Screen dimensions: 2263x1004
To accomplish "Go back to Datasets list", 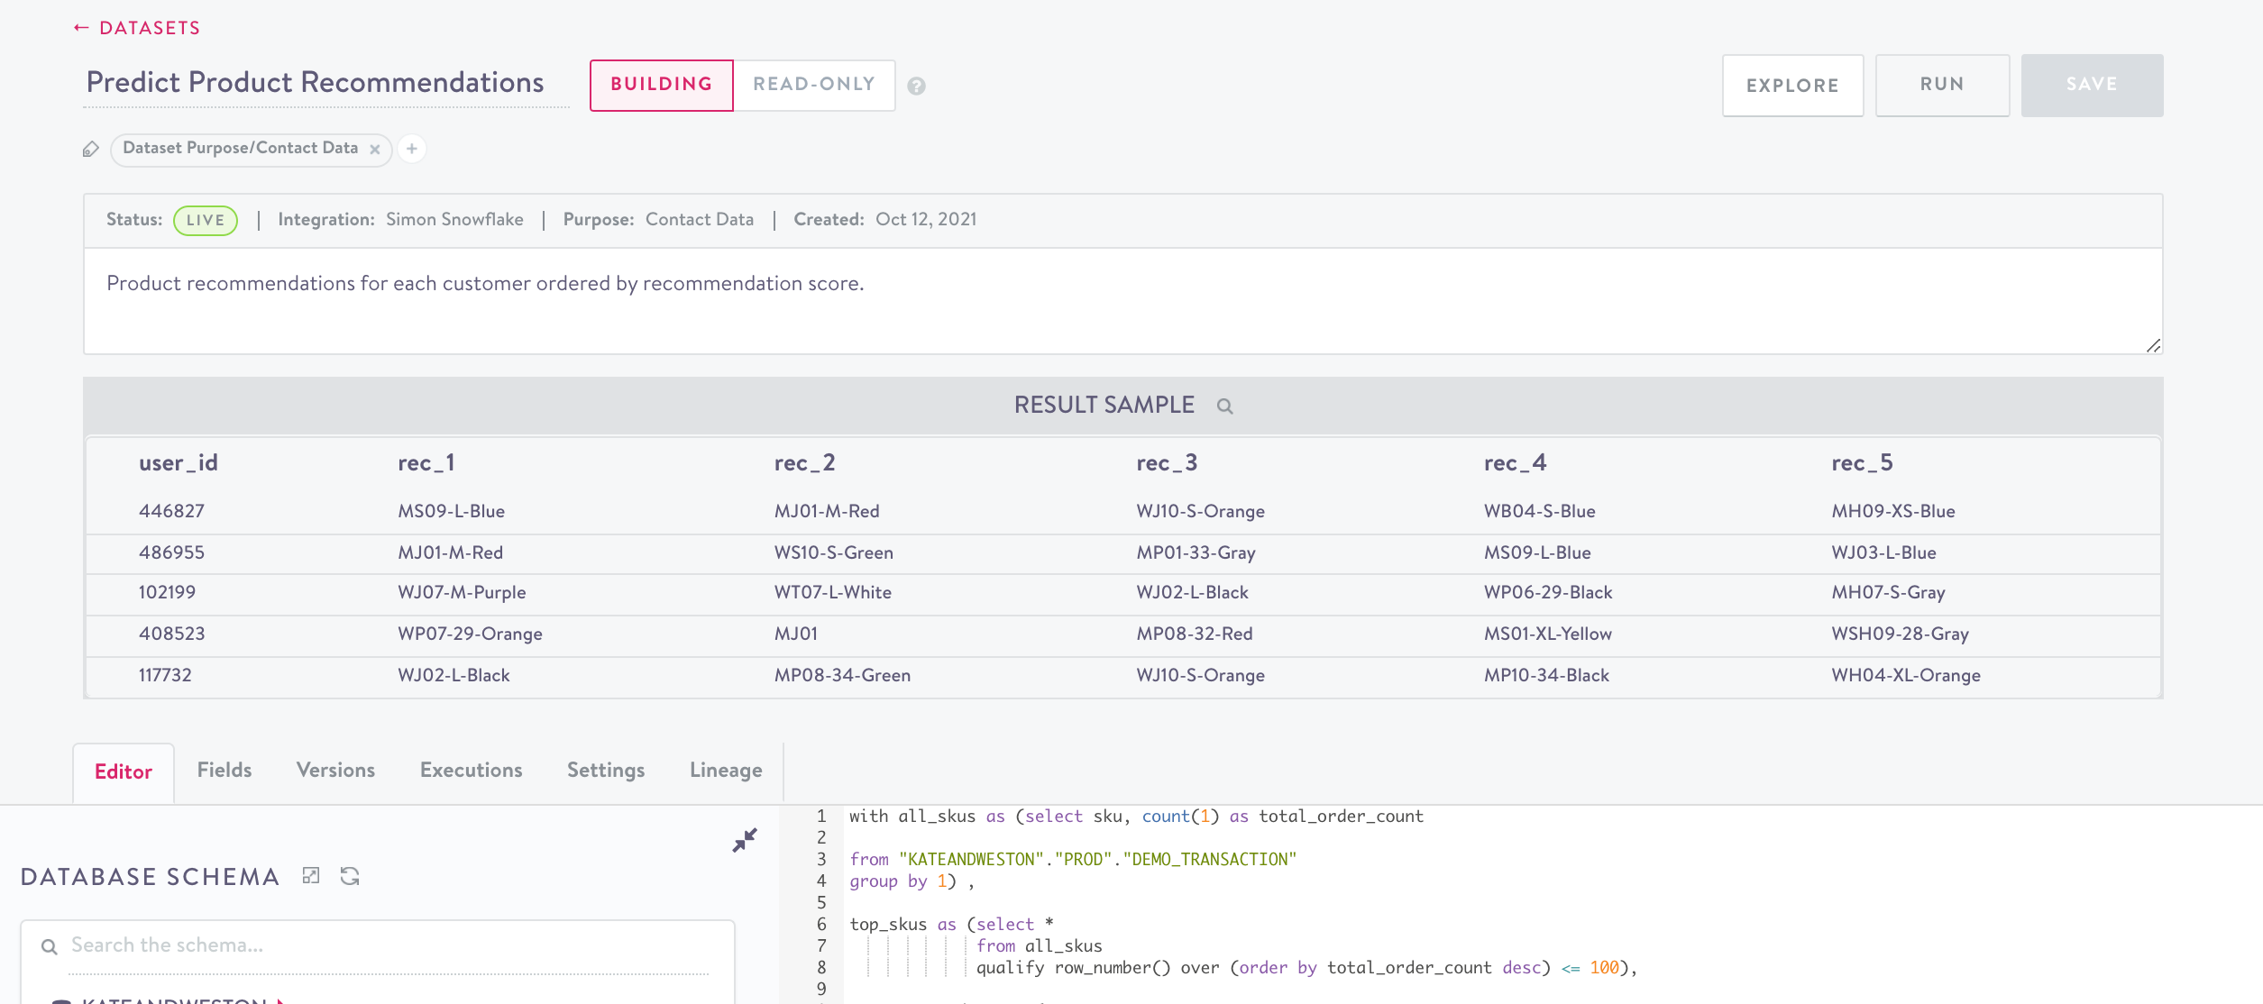I will pyautogui.click(x=137, y=28).
